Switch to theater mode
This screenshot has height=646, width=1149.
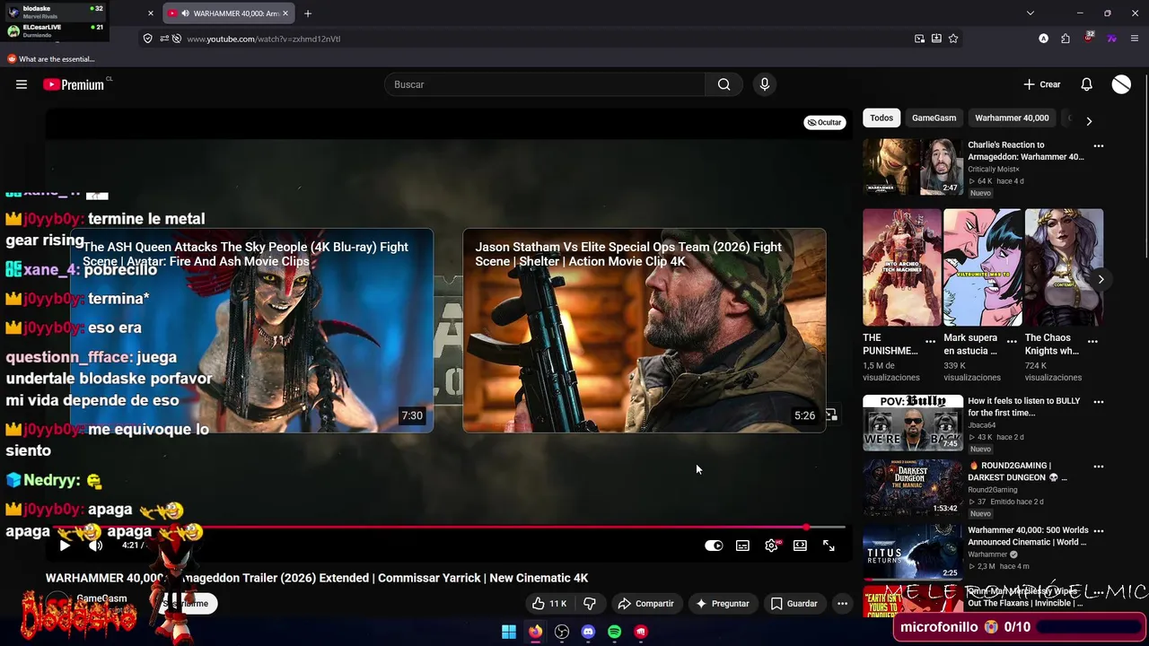click(800, 546)
